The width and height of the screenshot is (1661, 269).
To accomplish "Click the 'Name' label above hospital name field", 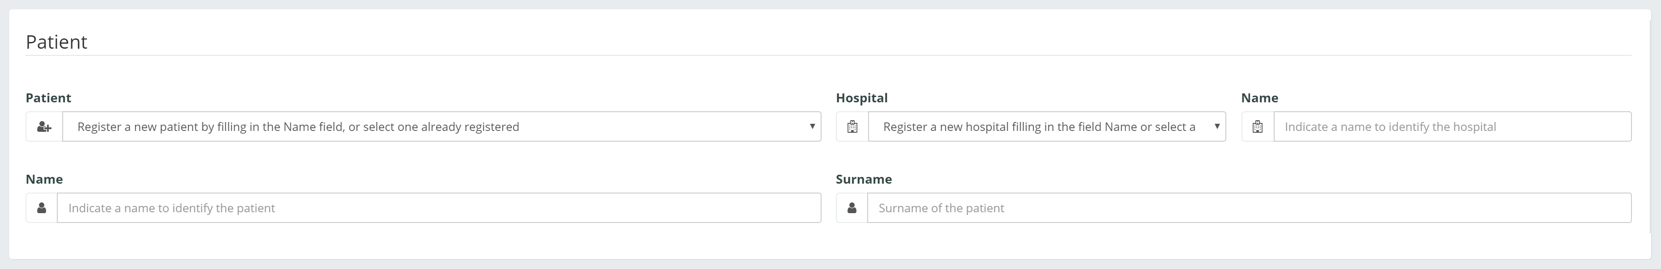I will pyautogui.click(x=1259, y=98).
